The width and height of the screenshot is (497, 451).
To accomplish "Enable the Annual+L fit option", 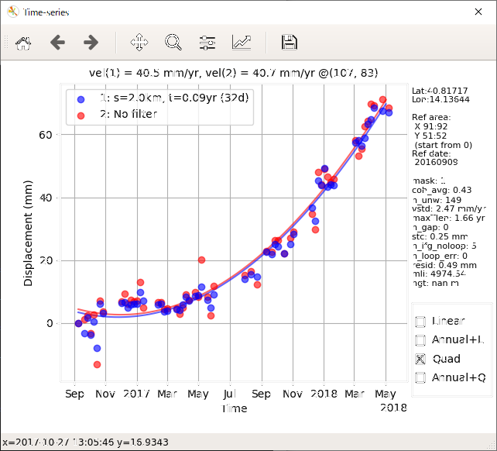I will click(420, 340).
